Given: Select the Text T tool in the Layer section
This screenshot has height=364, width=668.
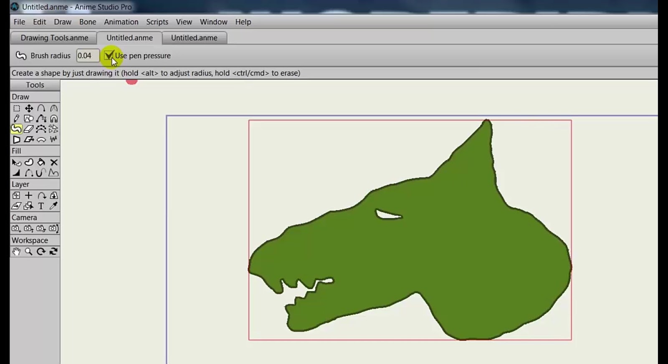Looking at the screenshot, I should pos(41,206).
